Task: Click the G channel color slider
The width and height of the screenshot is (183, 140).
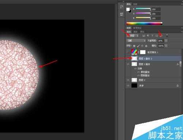Action: [x=143, y=13]
